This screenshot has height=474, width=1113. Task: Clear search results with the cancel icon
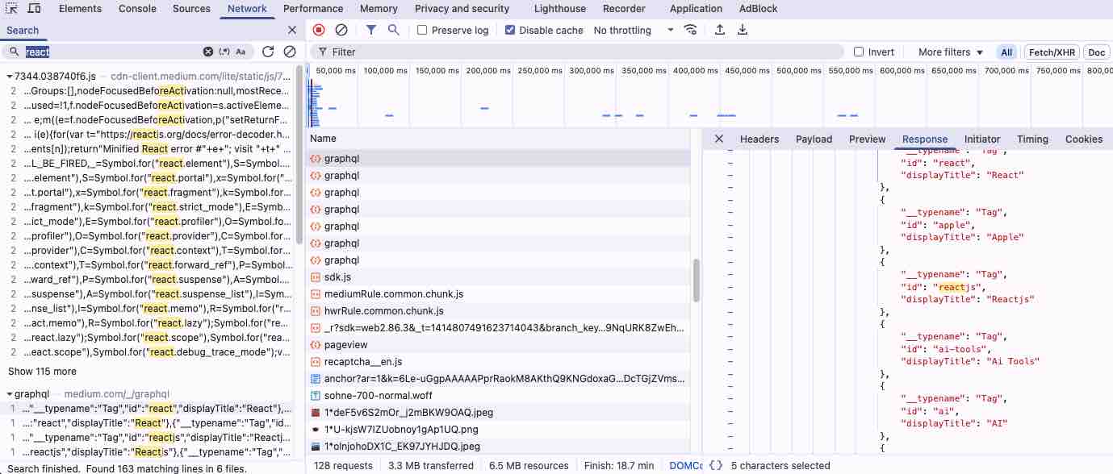pos(290,52)
